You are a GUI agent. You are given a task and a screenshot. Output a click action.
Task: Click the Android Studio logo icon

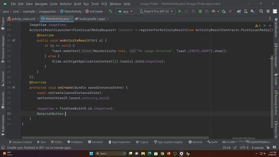[5, 4]
